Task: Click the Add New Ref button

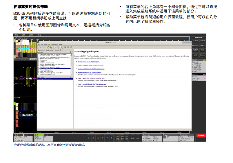Action: 122,138
